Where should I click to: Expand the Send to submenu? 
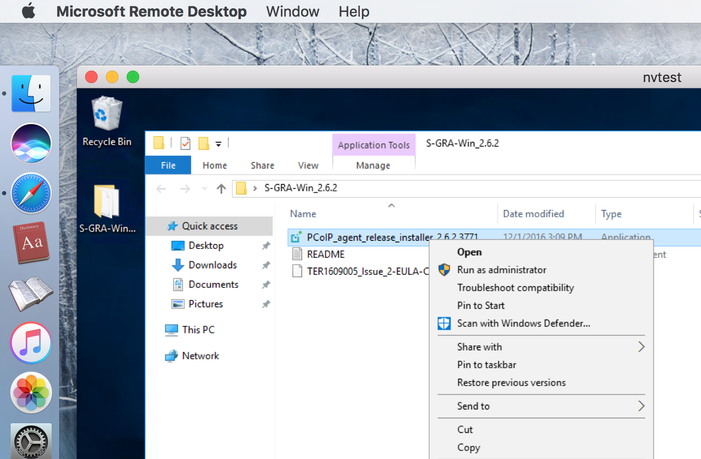[x=542, y=406]
